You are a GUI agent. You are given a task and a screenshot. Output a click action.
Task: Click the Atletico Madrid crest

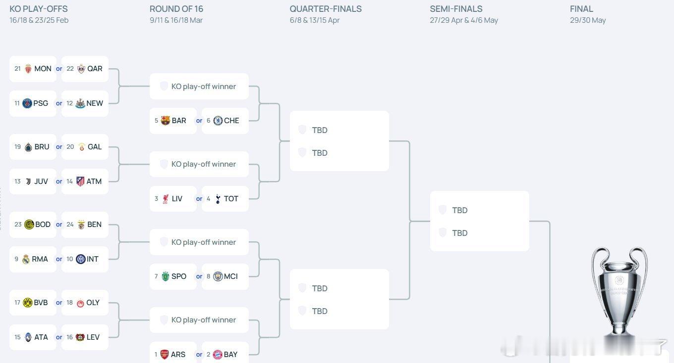coord(80,181)
